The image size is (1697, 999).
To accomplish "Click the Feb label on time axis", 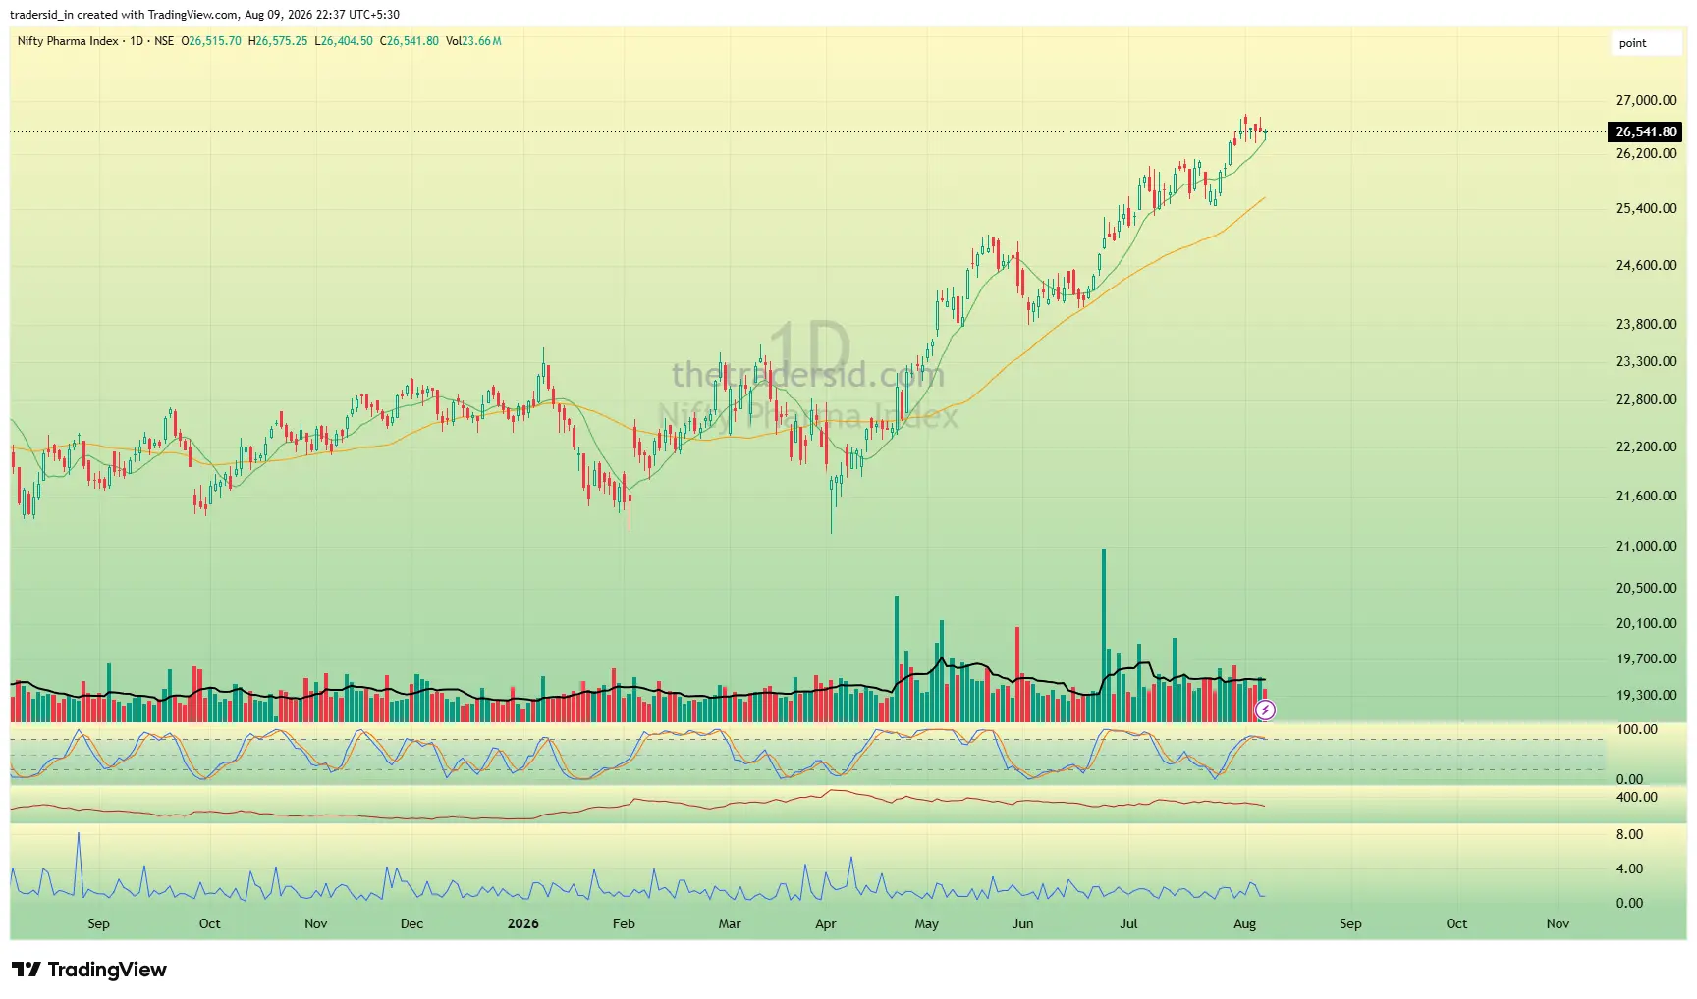I will [624, 923].
